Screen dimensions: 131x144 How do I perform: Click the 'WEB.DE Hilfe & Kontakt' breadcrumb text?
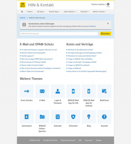tap(37, 18)
